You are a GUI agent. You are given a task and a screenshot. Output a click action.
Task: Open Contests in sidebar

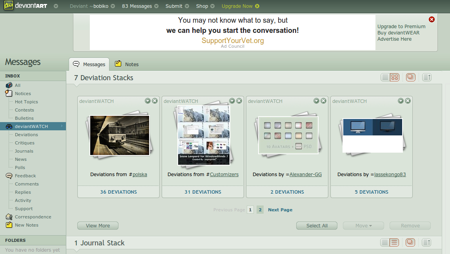(x=24, y=110)
